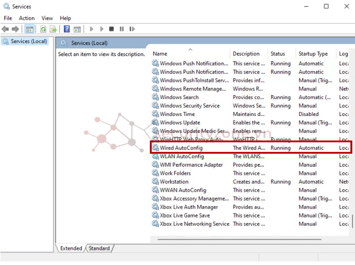Image resolution: width=355 pixels, height=265 pixels.
Task: Select the Wired AutoConfig service row
Action: 251,148
